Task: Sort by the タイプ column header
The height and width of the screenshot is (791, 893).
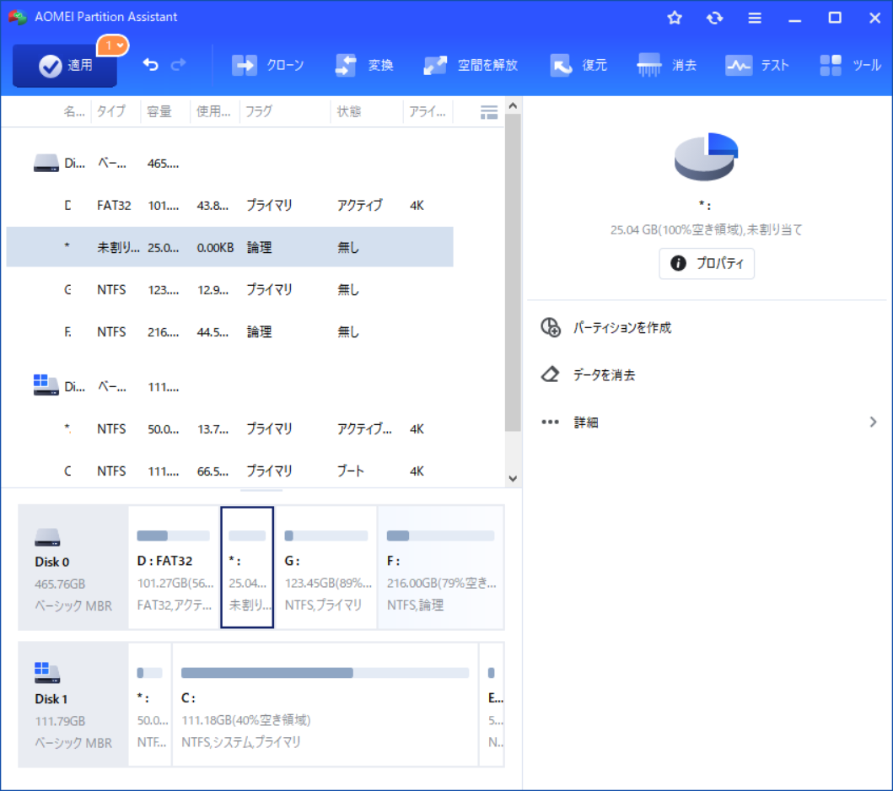Action: click(x=111, y=111)
